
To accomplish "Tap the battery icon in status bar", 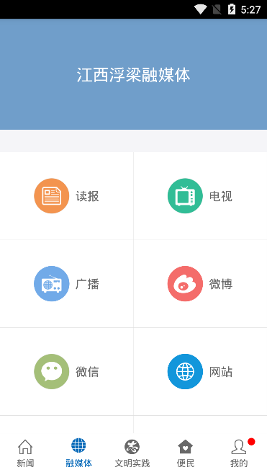I will pos(231,9).
